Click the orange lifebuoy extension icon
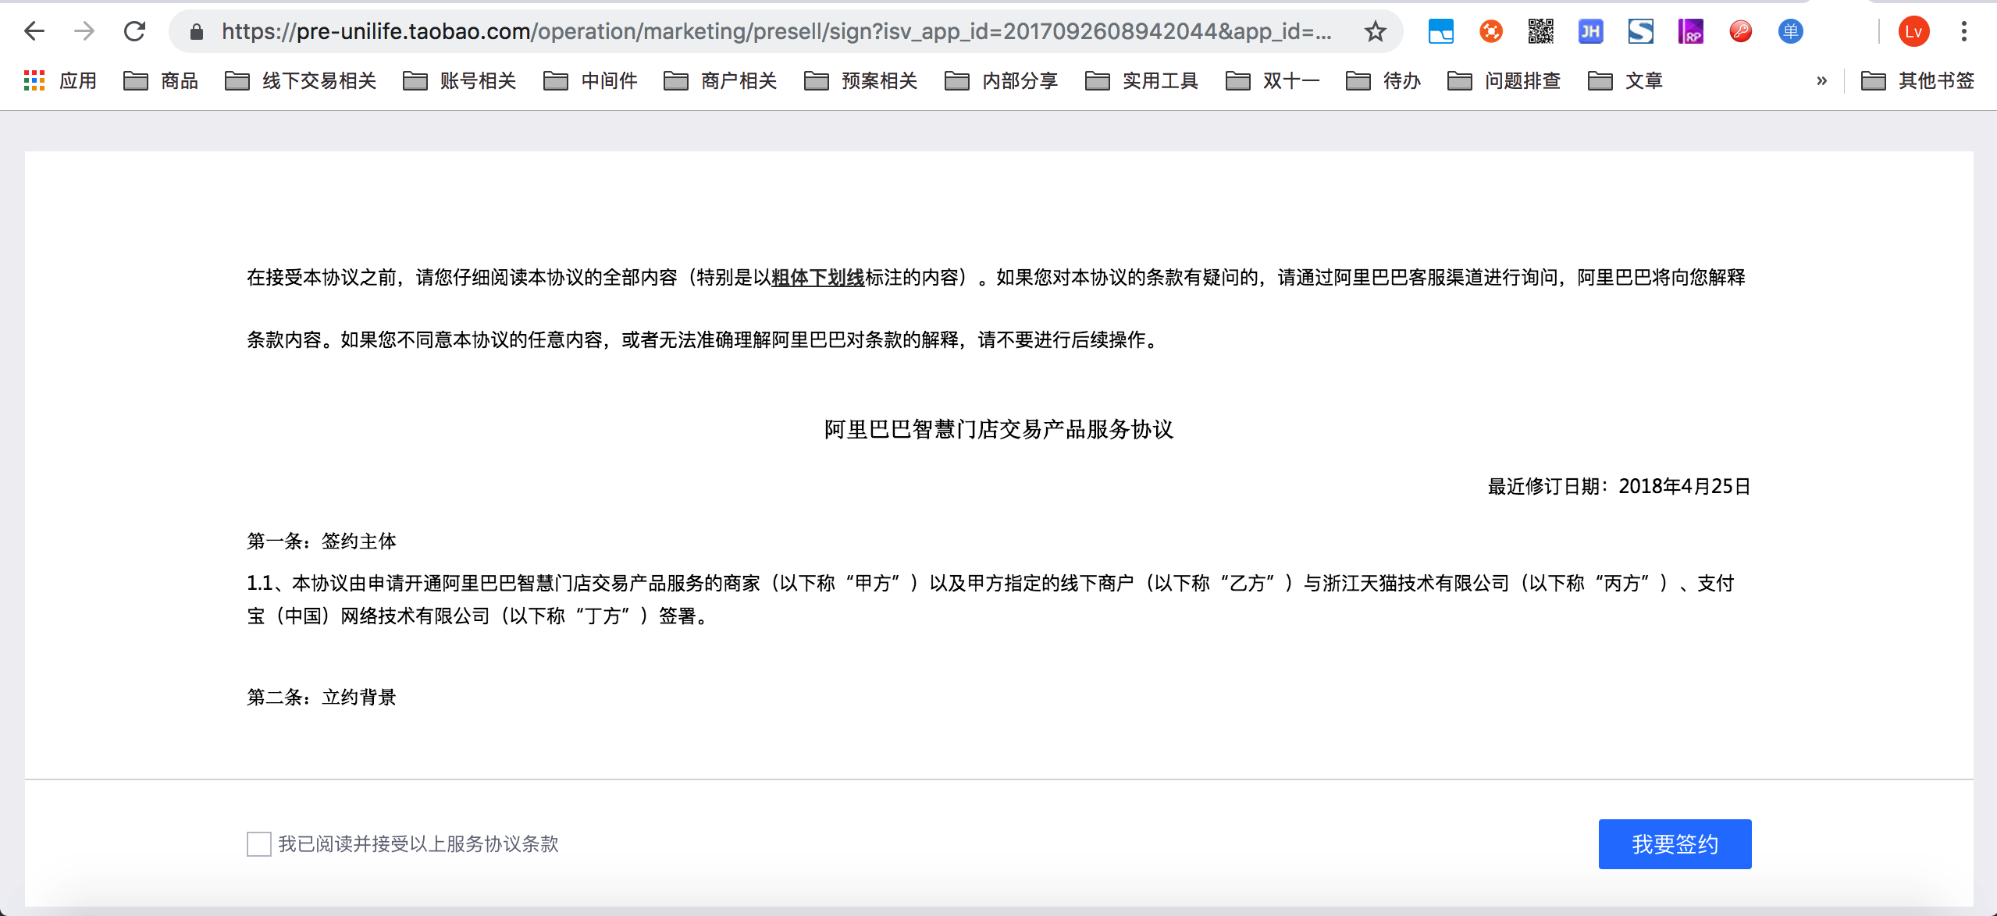1997x916 pixels. click(1490, 31)
